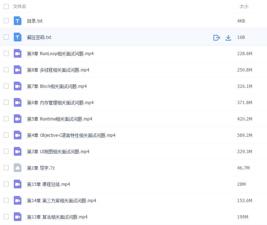Select checkbox for 第9章 RunLoop video

coord(6,53)
